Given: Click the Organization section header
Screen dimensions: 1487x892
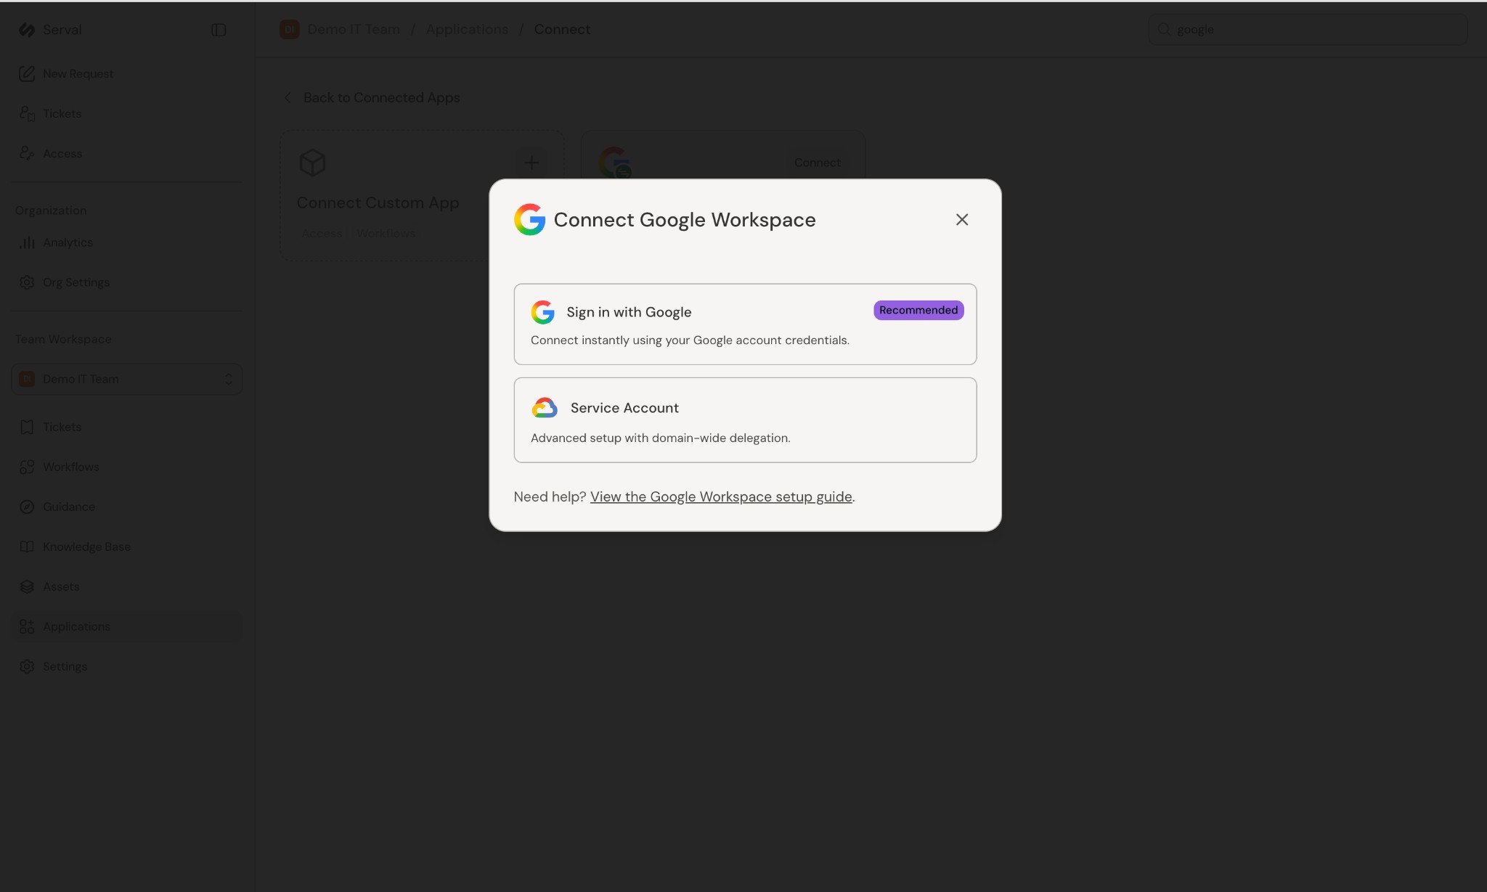Looking at the screenshot, I should pos(51,210).
